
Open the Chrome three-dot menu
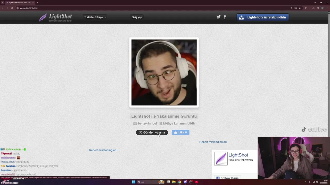pyautogui.click(x=327, y=8)
